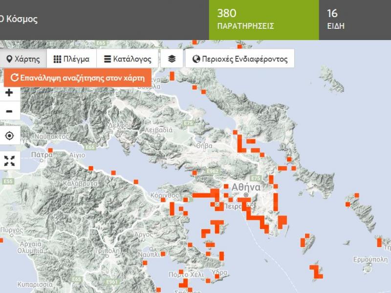
Task: Open the Κατάλογος list view
Action: point(128,59)
